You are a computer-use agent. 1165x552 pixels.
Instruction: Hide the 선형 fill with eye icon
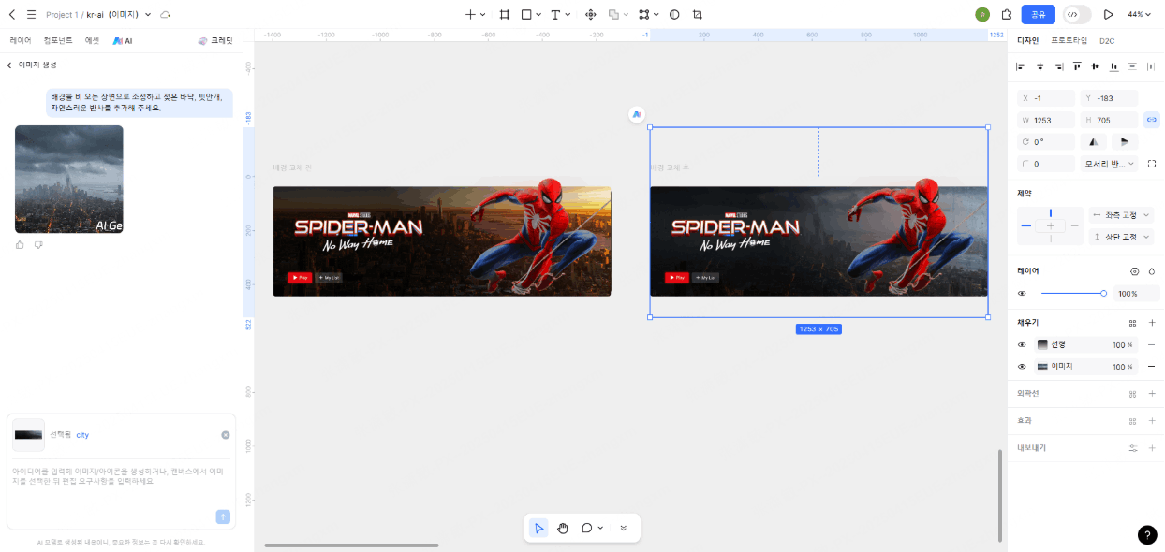point(1023,345)
